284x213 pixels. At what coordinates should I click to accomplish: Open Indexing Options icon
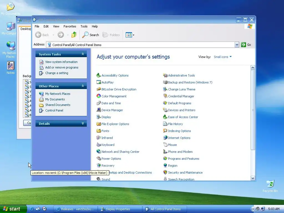pyautogui.click(x=165, y=131)
